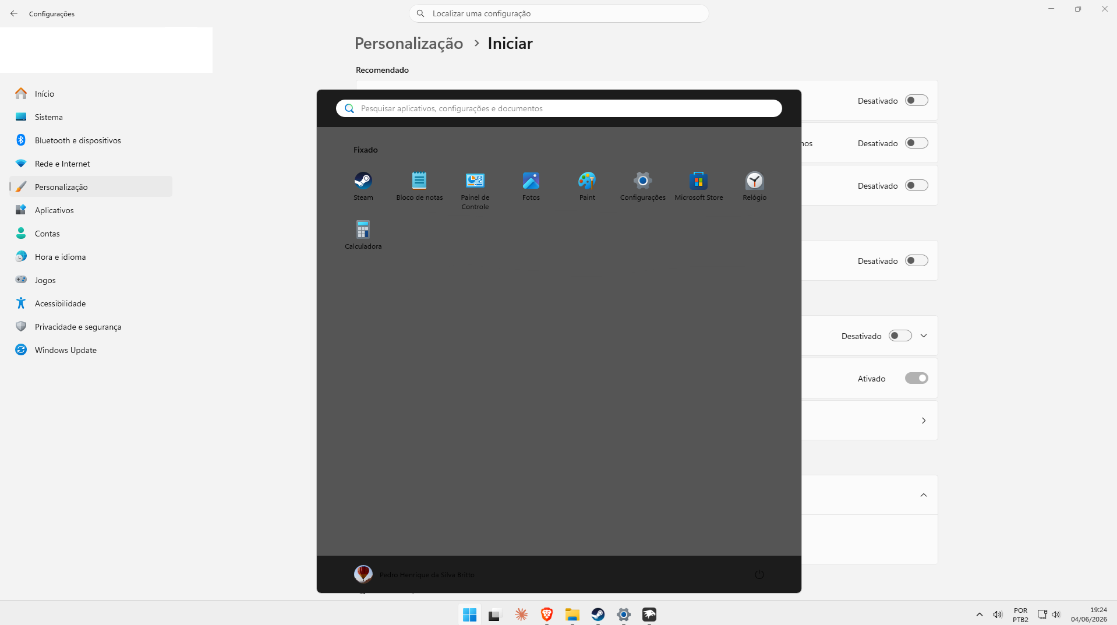Open Contas in the Settings sidebar
This screenshot has width=1117, height=625.
[x=91, y=234]
